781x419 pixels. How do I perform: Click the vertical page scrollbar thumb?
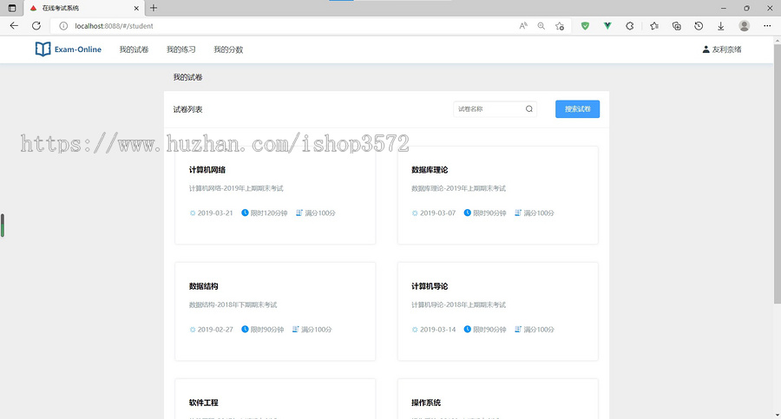[x=777, y=173]
